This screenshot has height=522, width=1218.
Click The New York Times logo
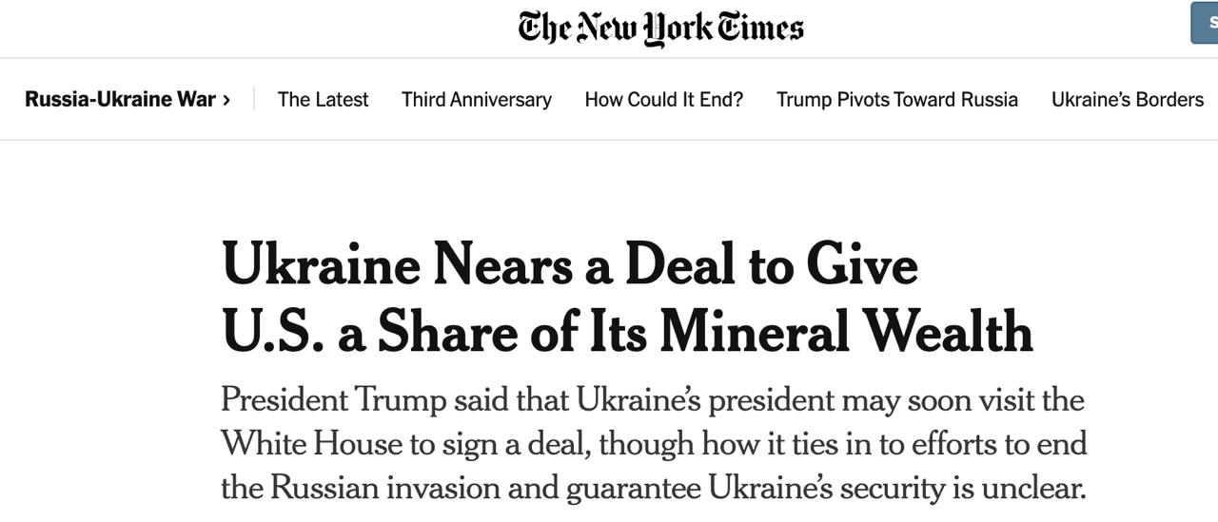tap(660, 28)
